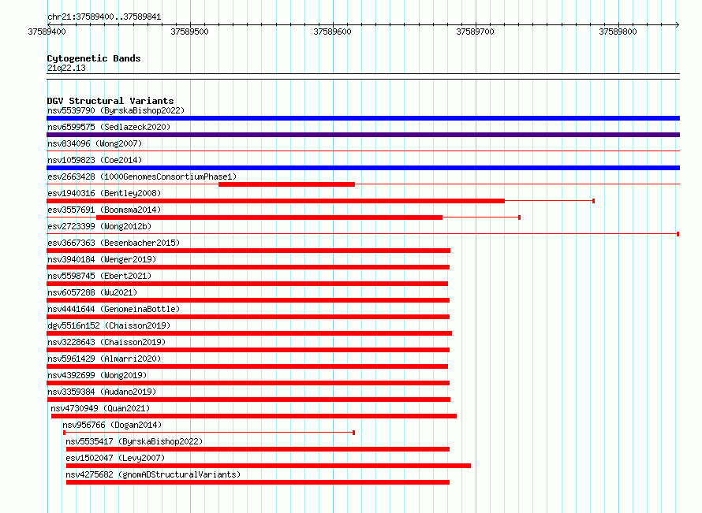Select the red nsv4392699 Wong2019 bar

point(248,383)
